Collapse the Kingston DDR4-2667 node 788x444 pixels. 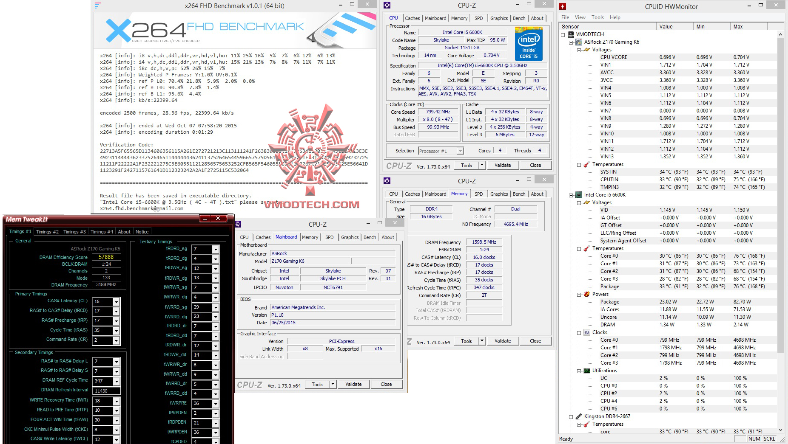pyautogui.click(x=571, y=416)
